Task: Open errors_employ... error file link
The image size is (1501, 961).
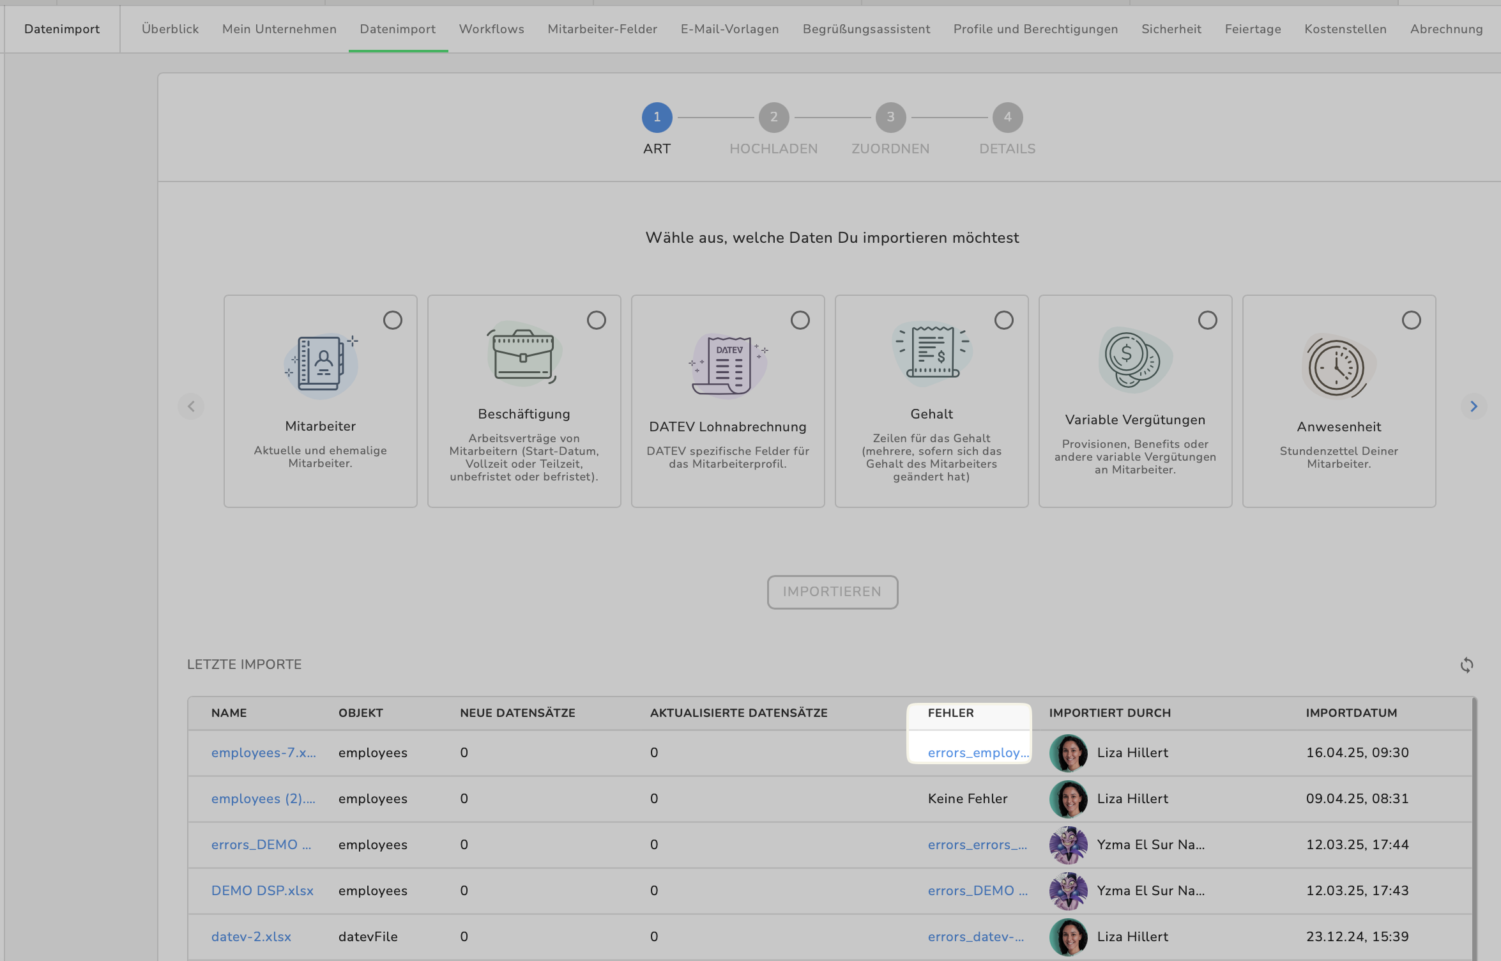Action: [x=978, y=753]
